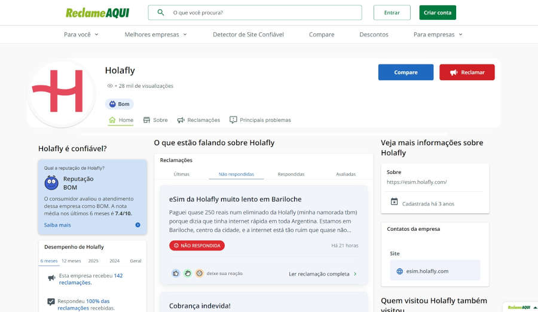
Task: Click the Holafly logo image
Action: 62,94
